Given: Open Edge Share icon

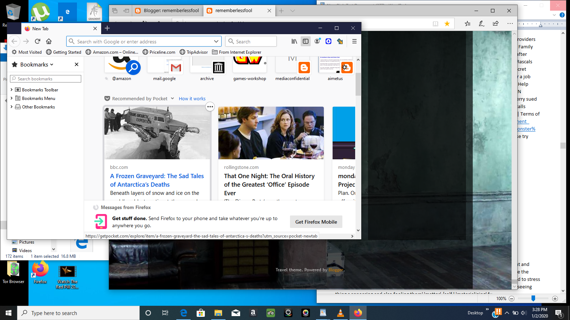Looking at the screenshot, I should tap(496, 23).
